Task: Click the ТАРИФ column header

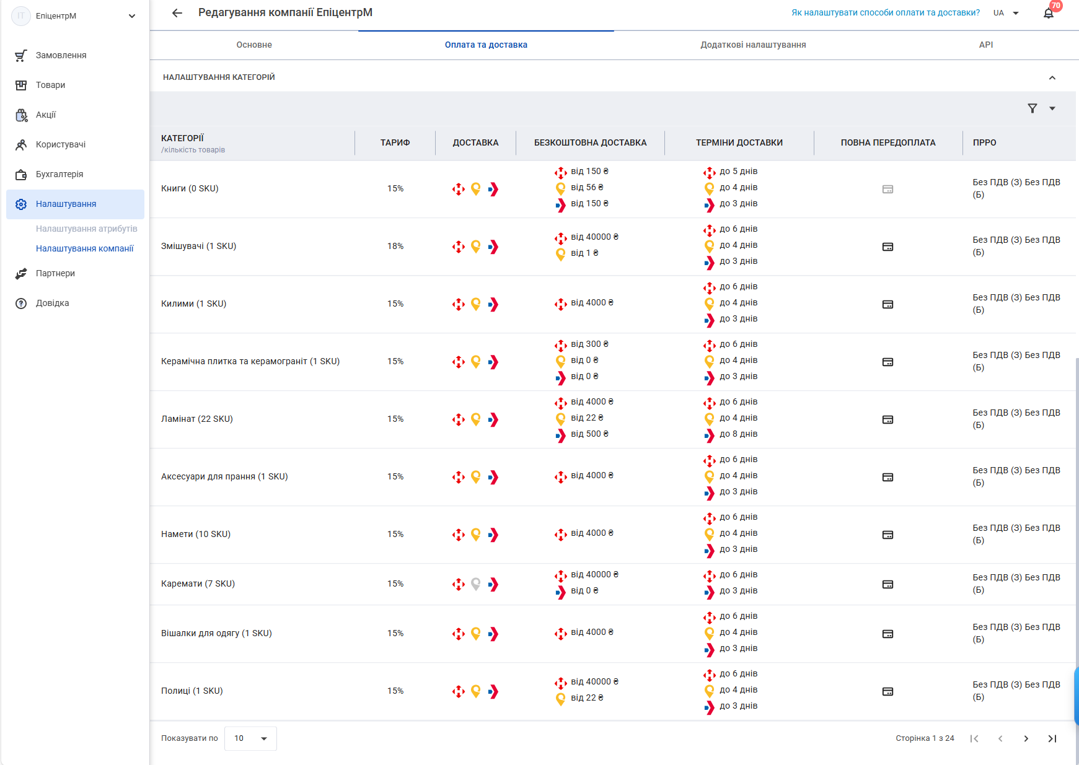Action: 395,142
